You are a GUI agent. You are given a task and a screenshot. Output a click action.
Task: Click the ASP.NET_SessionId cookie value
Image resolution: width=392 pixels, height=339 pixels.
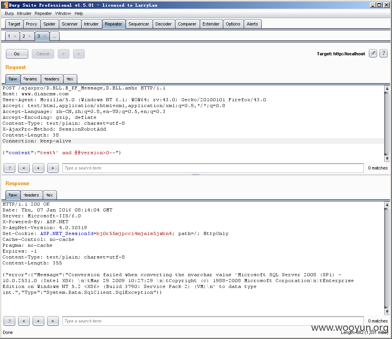[134, 233]
